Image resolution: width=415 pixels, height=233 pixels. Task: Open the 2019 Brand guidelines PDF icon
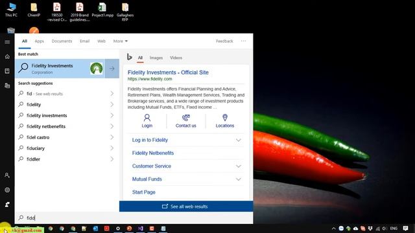79,12
